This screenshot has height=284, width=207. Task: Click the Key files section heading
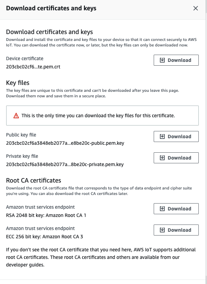(18, 83)
